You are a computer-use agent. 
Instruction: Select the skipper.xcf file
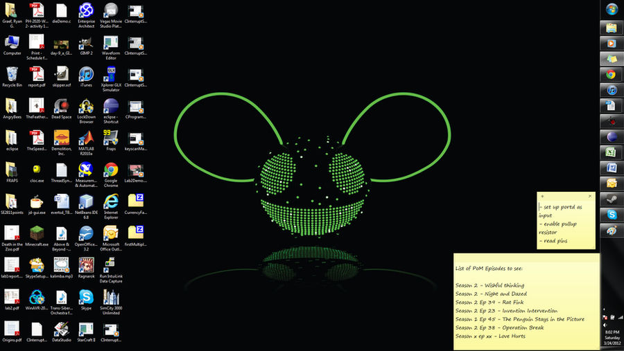(x=61, y=77)
